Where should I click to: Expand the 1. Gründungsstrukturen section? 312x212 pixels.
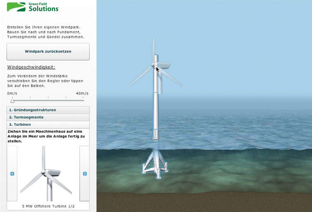48,110
